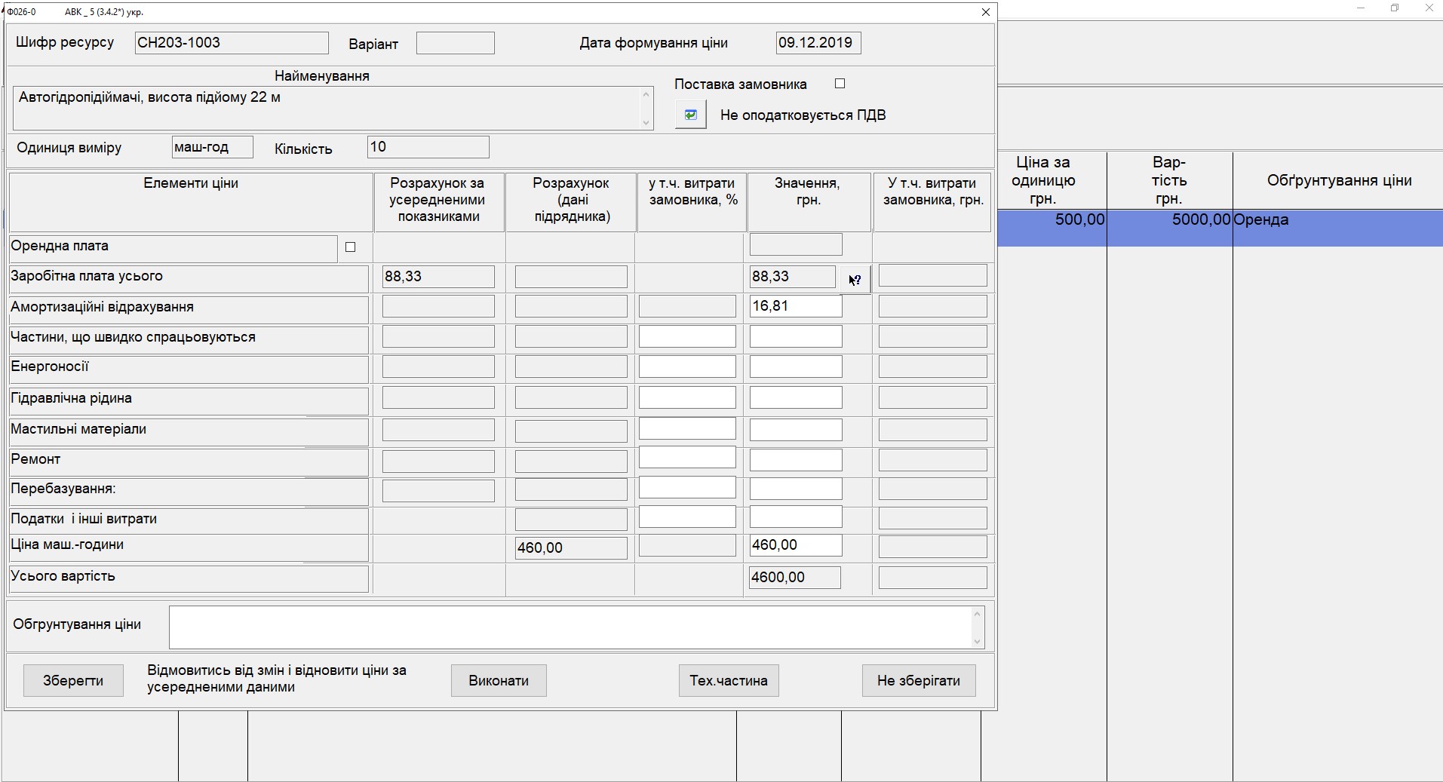The width and height of the screenshot is (1443, 782).
Task: Click the down arrow of Обгрунтування ціни scrollbar
Action: coord(978,642)
